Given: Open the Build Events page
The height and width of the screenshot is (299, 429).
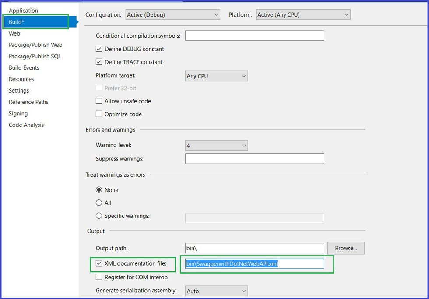Looking at the screenshot, I should pos(24,68).
